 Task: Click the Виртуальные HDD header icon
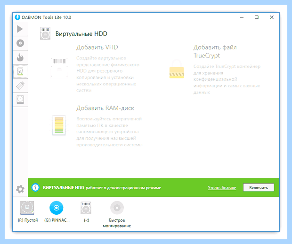pos(45,34)
